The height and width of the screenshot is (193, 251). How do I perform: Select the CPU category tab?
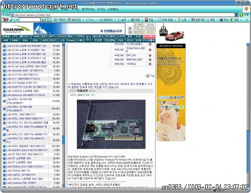click(15, 36)
